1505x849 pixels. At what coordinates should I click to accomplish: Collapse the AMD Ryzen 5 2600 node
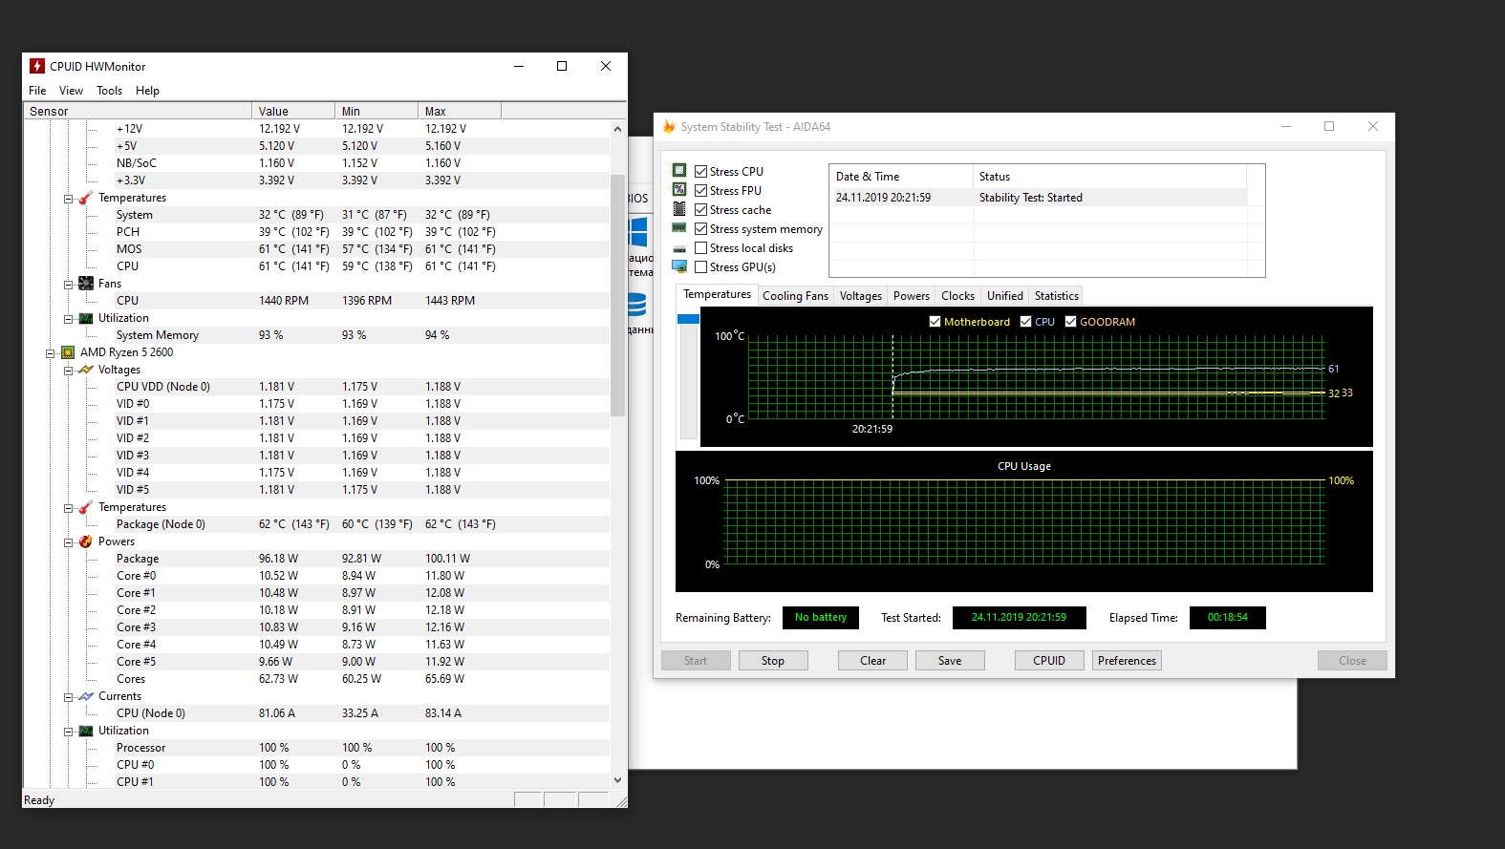pos(51,353)
